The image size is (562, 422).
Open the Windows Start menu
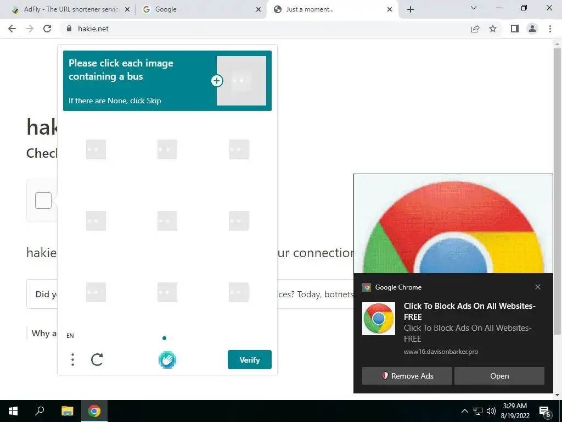point(13,411)
